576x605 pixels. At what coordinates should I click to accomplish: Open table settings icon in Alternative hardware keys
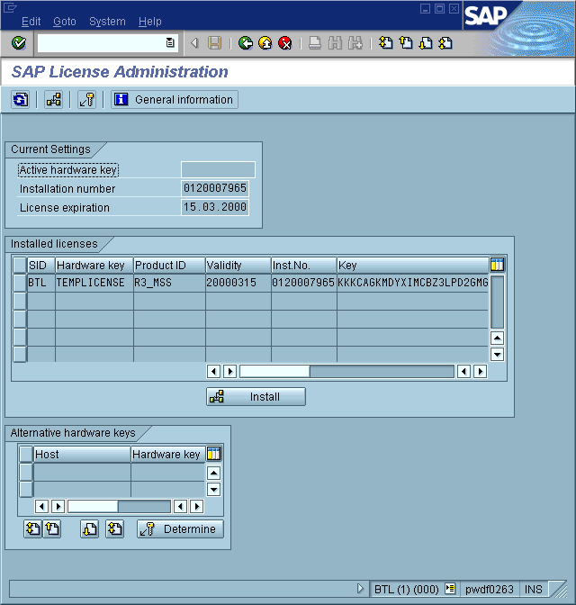point(213,454)
